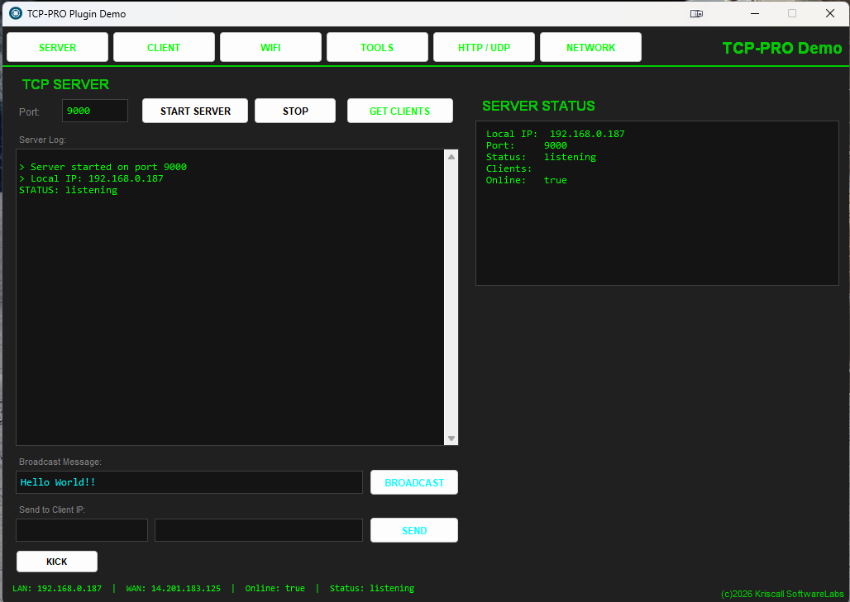The width and height of the screenshot is (850, 602).
Task: Stop the server with STOP button
Action: (295, 111)
